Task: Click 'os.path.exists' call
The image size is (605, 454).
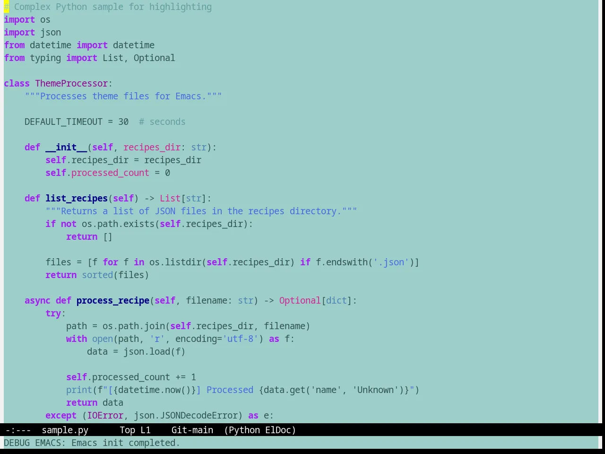Action: coord(118,224)
